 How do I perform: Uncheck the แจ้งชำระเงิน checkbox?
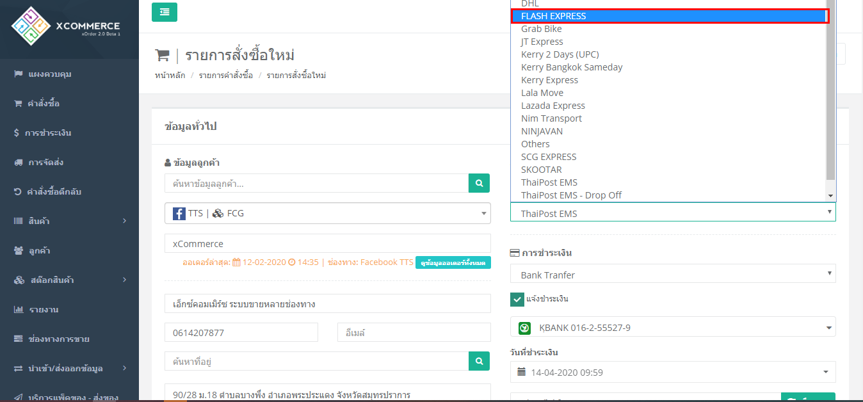click(x=517, y=299)
